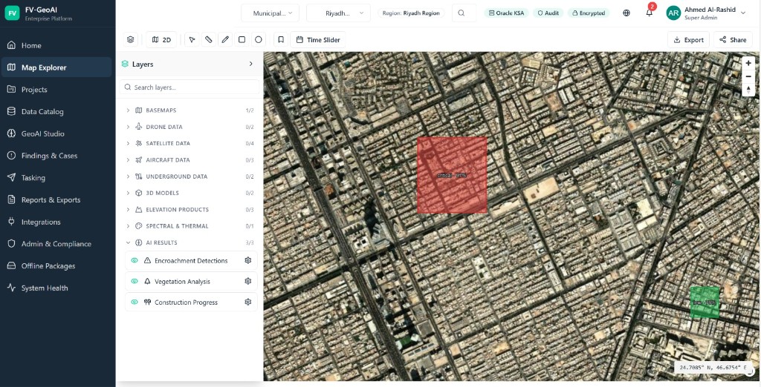
Task: Toggle the Time Slider
Action: click(x=318, y=40)
